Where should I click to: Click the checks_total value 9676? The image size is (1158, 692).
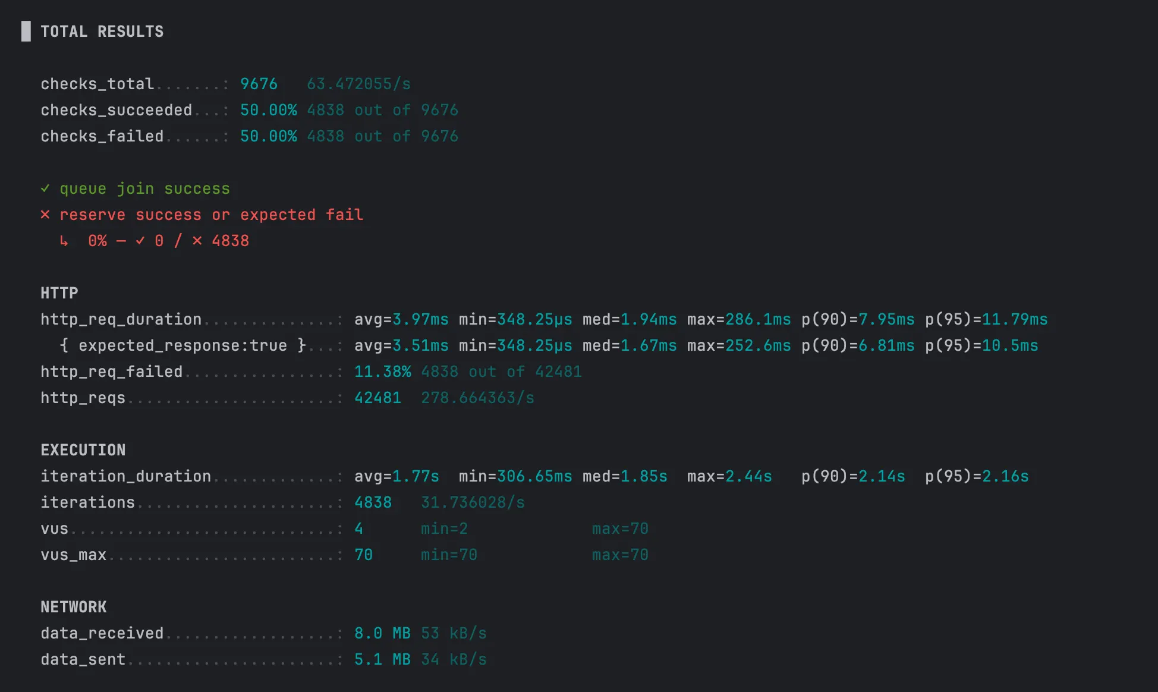pyautogui.click(x=259, y=84)
